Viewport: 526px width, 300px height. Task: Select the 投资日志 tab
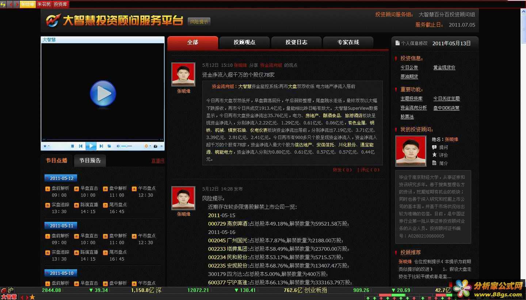pyautogui.click(x=296, y=42)
